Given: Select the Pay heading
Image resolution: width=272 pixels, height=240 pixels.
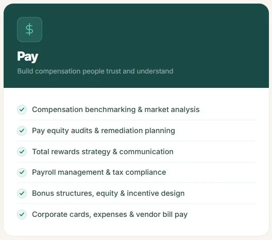Looking at the screenshot, I should [x=28, y=57].
